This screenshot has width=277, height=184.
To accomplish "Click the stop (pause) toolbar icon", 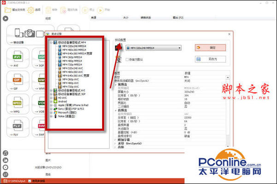I will tap(85, 10).
